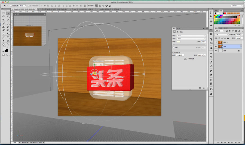
Task: Select the Eraser tool
Action: [x=4, y=30]
